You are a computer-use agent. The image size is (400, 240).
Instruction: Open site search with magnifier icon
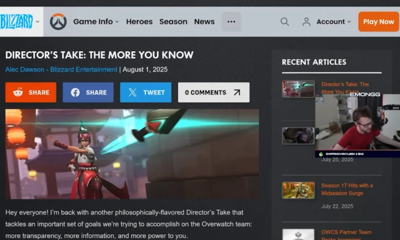point(285,22)
